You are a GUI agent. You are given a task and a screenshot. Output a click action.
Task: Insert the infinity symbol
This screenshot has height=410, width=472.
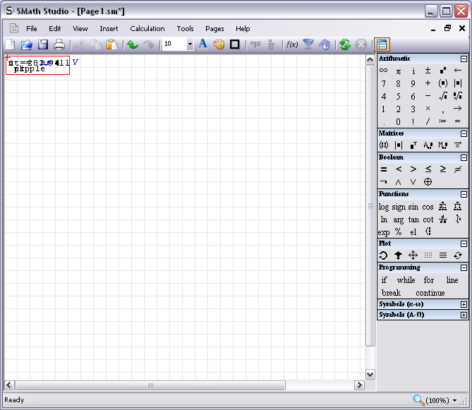(383, 71)
